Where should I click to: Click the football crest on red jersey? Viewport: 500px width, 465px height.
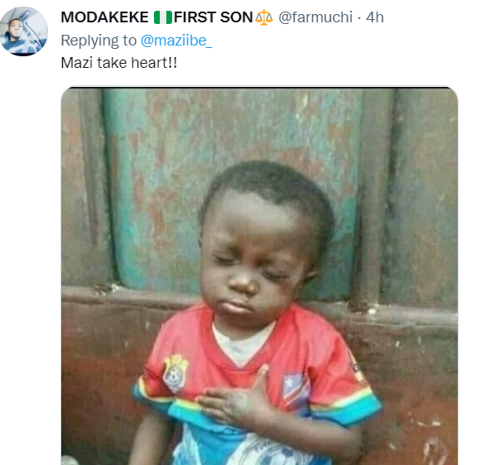click(175, 373)
